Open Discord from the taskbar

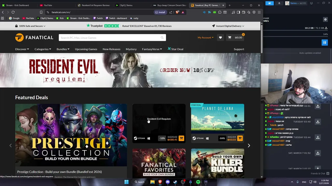click(168, 182)
